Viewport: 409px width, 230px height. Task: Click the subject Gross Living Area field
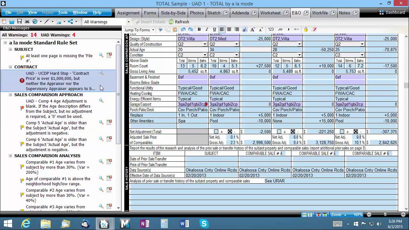coord(193,72)
